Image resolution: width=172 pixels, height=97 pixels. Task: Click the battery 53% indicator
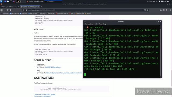(163, 1)
